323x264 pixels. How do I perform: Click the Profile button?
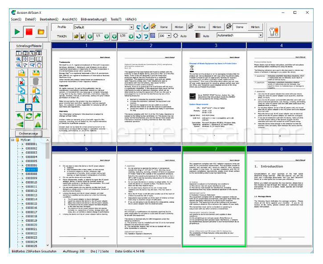pyautogui.click(x=62, y=27)
